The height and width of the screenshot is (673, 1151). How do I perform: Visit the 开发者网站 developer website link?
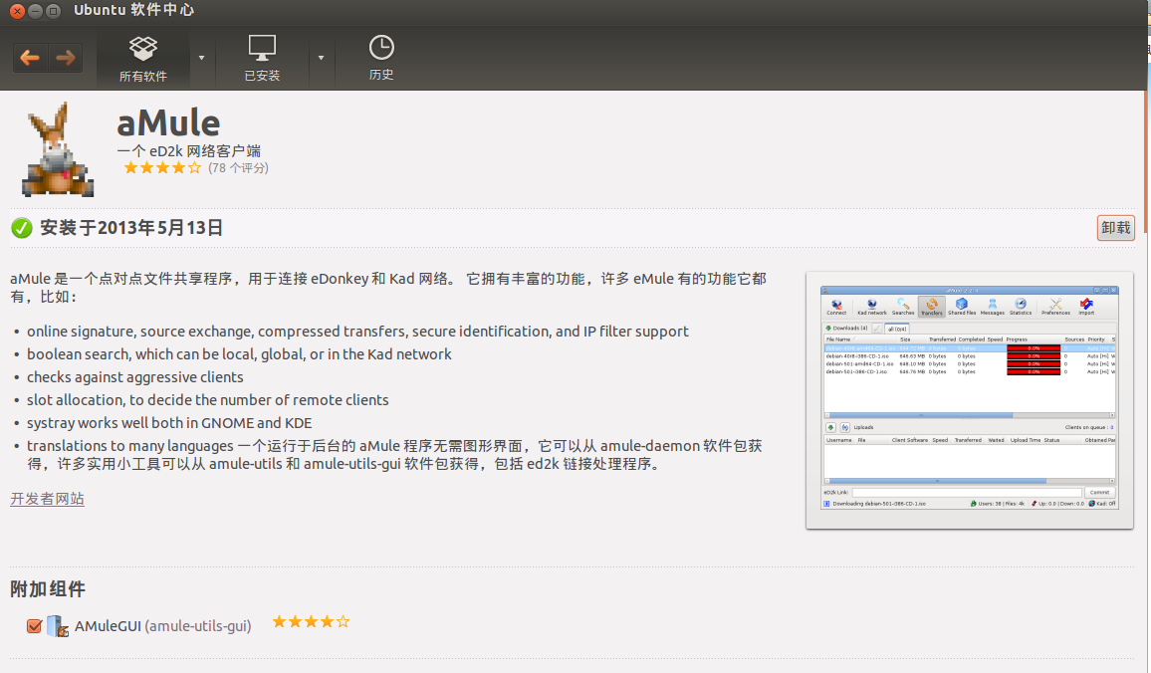[x=47, y=499]
